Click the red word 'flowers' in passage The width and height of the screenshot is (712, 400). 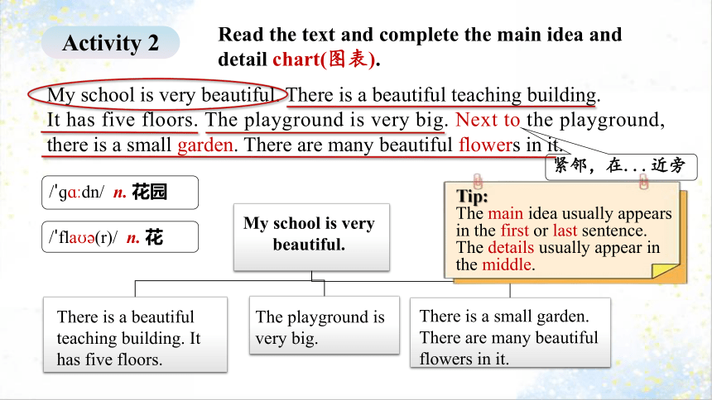pos(489,145)
